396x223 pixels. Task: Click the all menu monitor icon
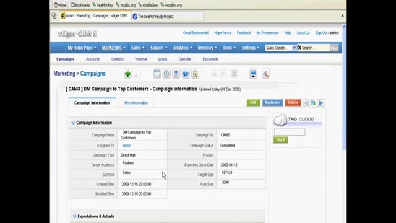(253, 74)
